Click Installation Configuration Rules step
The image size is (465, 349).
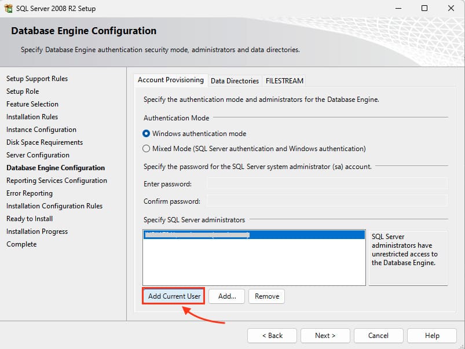[x=54, y=206]
